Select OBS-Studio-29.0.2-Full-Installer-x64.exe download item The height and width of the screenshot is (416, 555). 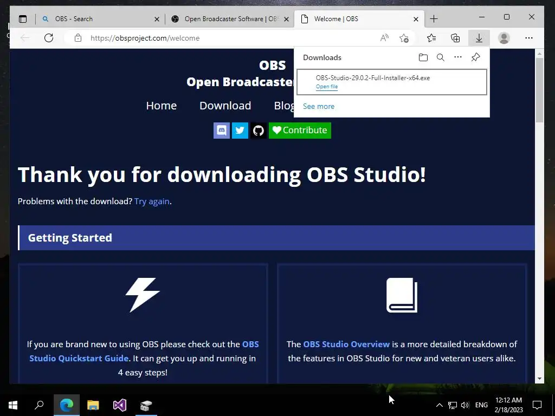391,82
